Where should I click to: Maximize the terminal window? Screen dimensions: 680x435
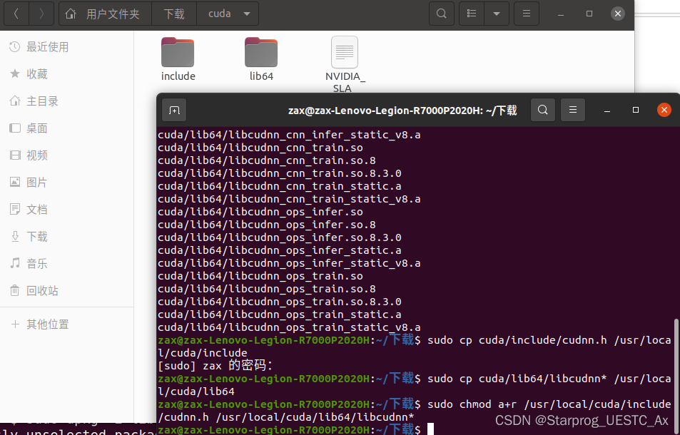pyautogui.click(x=636, y=110)
